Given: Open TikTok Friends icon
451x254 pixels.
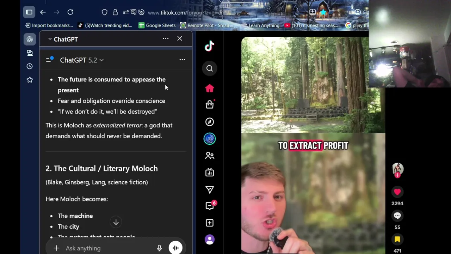Looking at the screenshot, I should point(210,156).
